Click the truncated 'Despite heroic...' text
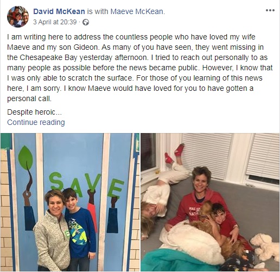 [x=34, y=112]
